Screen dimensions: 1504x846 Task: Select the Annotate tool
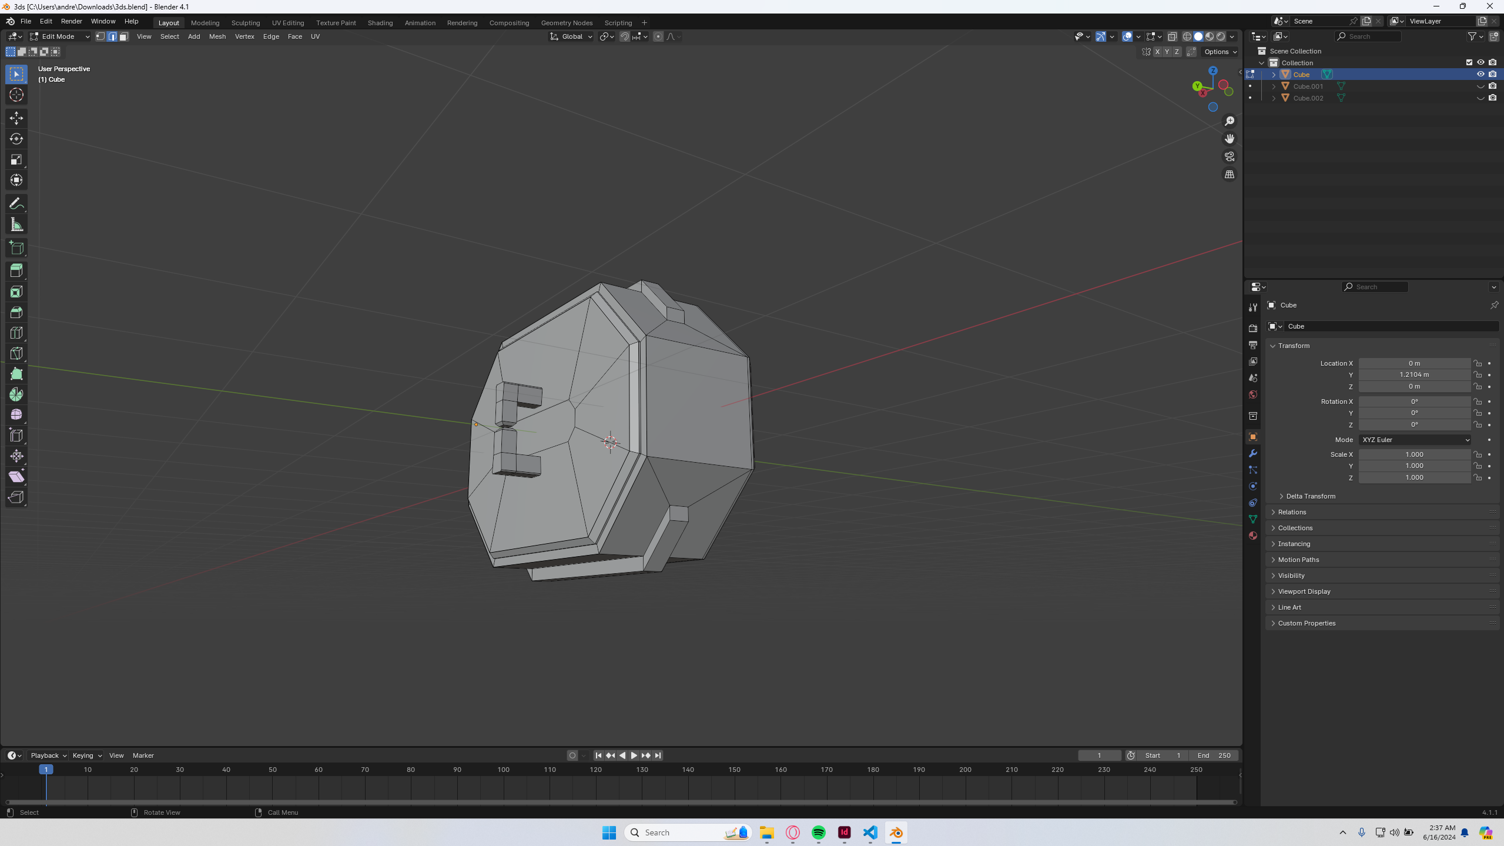tap(16, 204)
